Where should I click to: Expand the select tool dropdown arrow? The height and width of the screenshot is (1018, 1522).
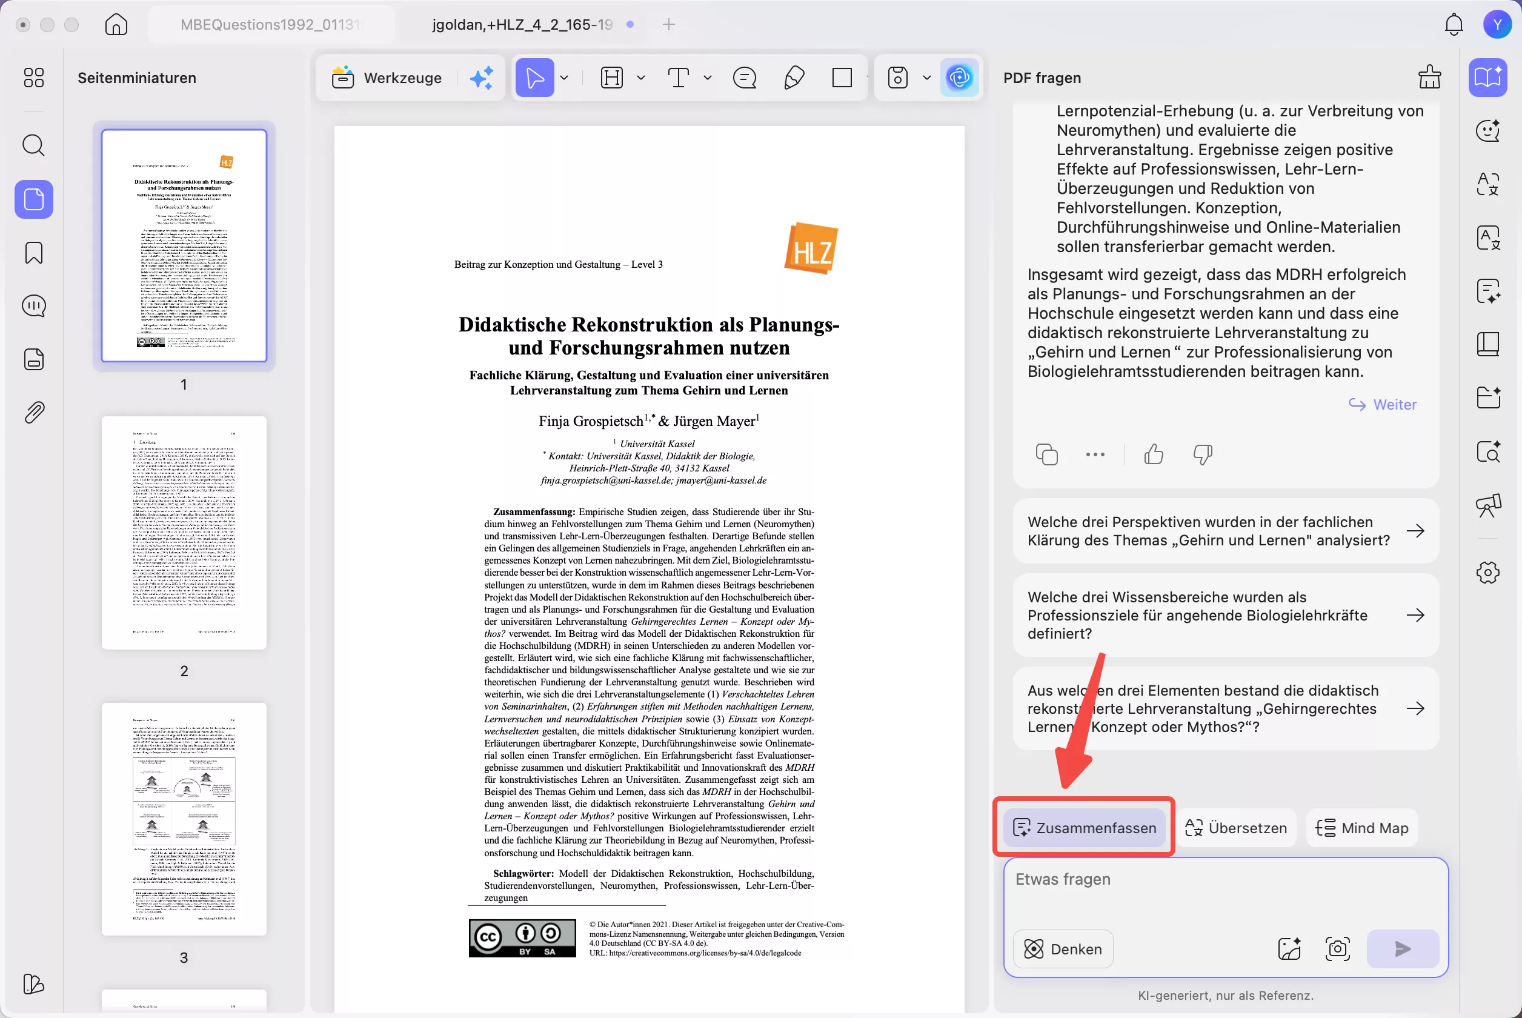pyautogui.click(x=564, y=78)
